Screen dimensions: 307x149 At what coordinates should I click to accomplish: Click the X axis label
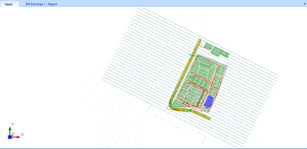(23, 134)
